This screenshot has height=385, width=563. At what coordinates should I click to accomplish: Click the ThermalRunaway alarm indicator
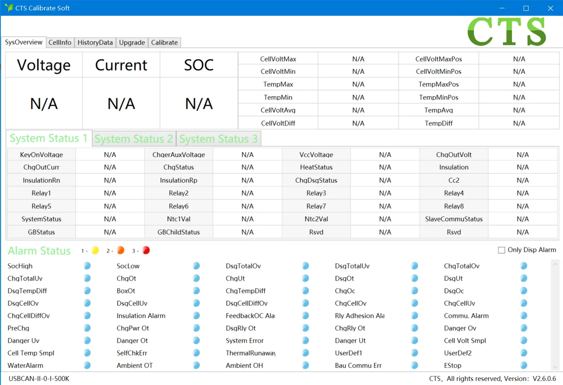coord(305,353)
